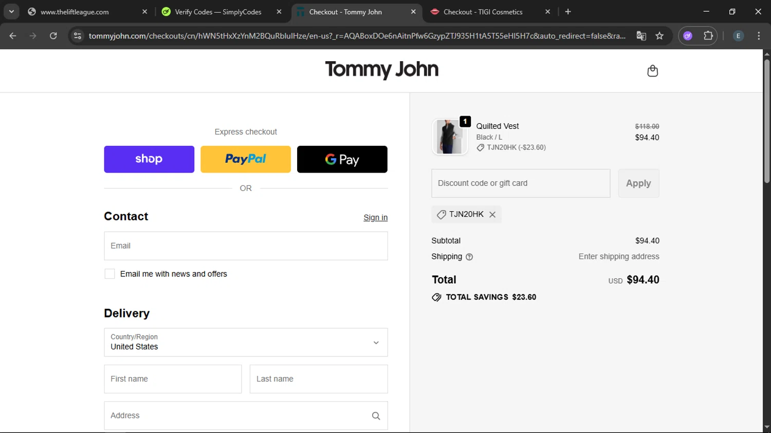This screenshot has width=771, height=433.
Task: Click the address bar URL
Action: 357,36
